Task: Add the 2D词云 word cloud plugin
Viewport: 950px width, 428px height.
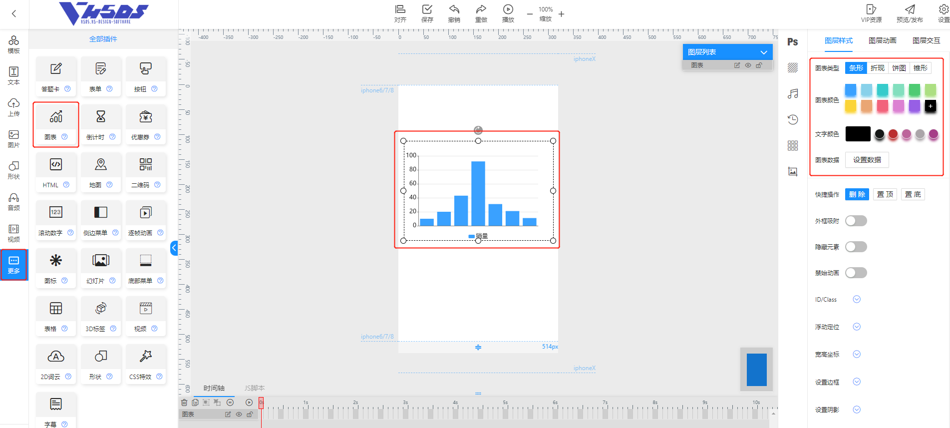Action: coord(56,364)
